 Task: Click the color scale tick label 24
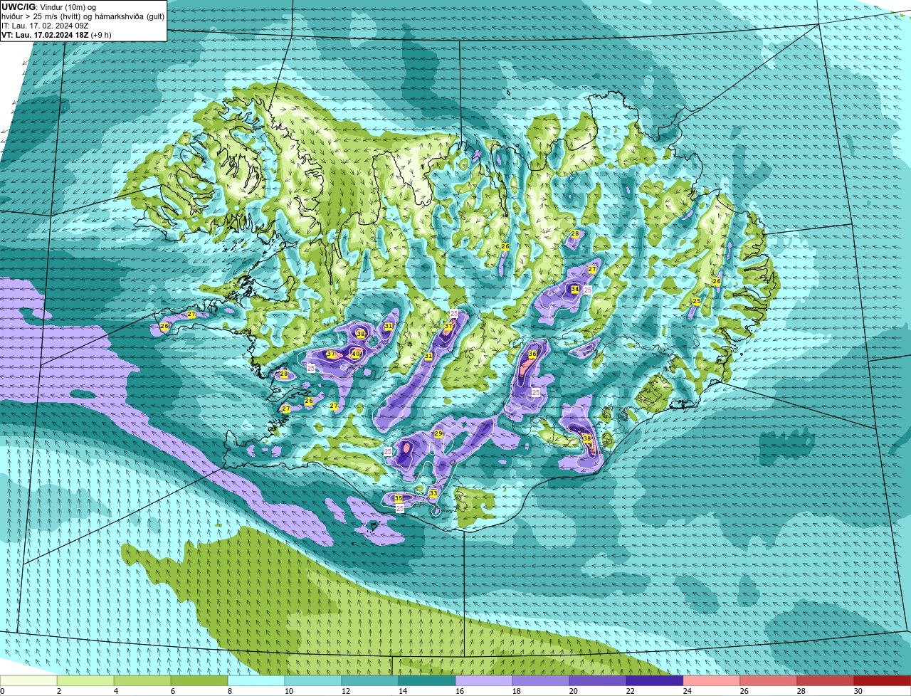point(688,691)
